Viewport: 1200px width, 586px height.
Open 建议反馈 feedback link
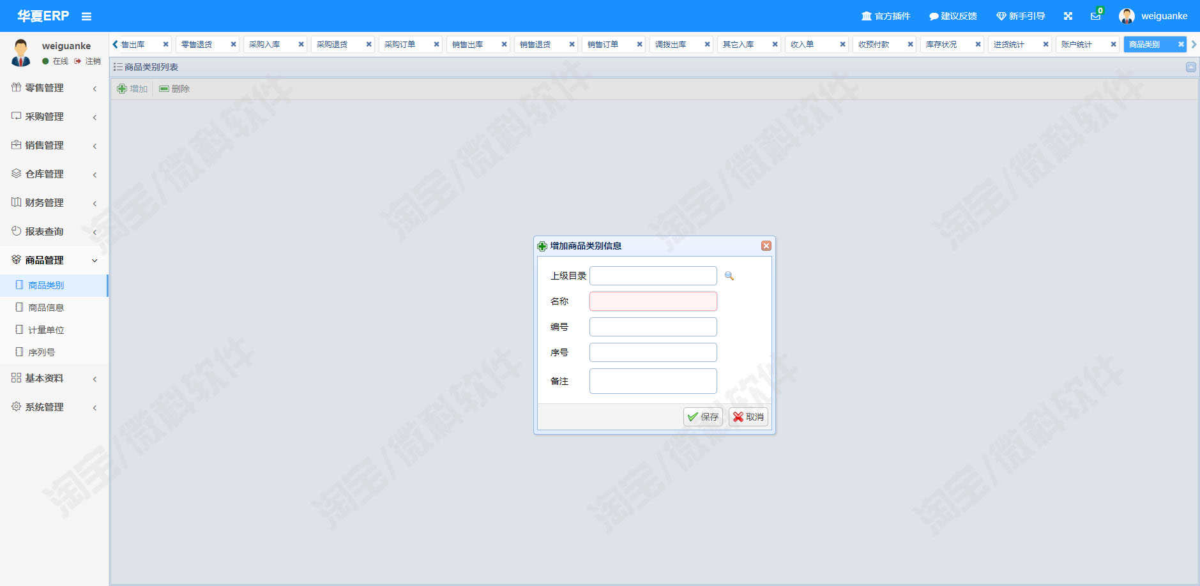click(x=953, y=16)
